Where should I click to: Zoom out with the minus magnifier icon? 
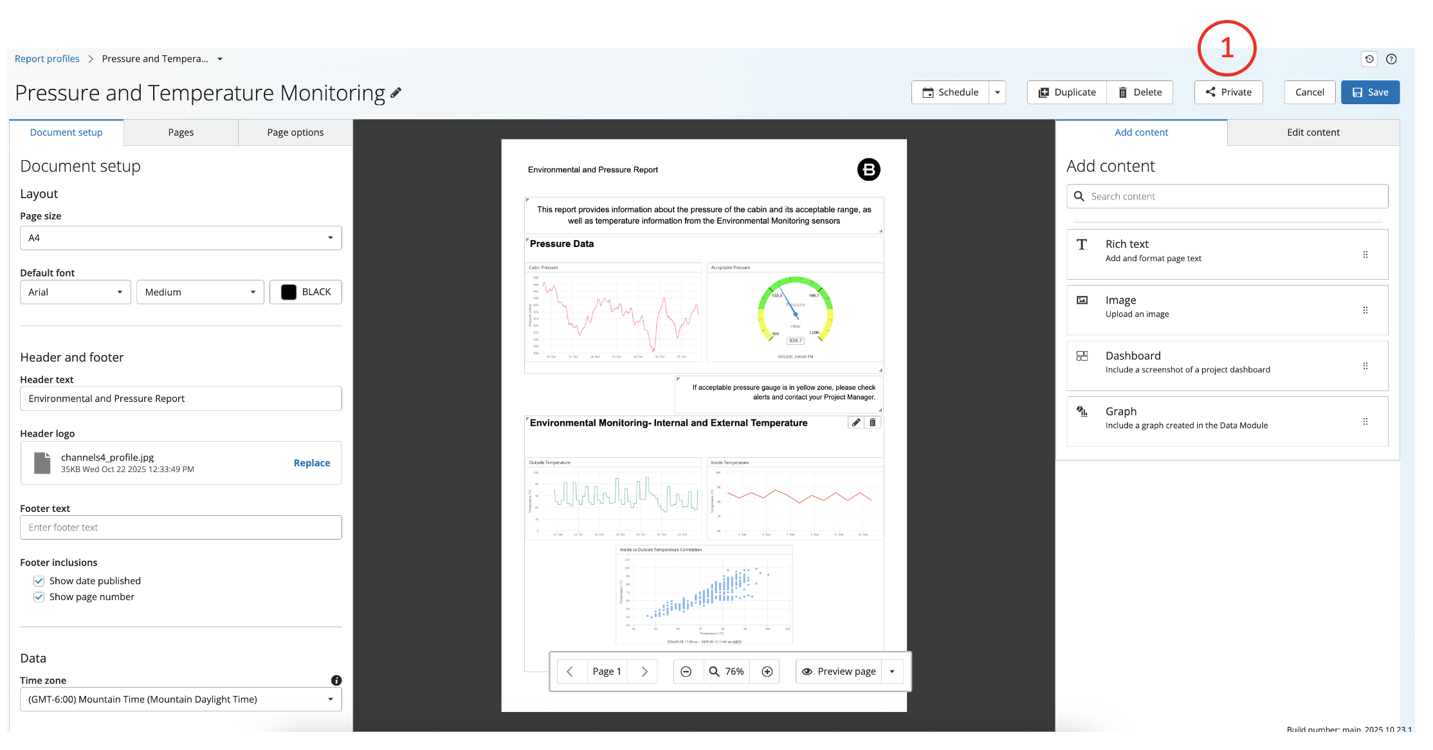pyautogui.click(x=686, y=672)
